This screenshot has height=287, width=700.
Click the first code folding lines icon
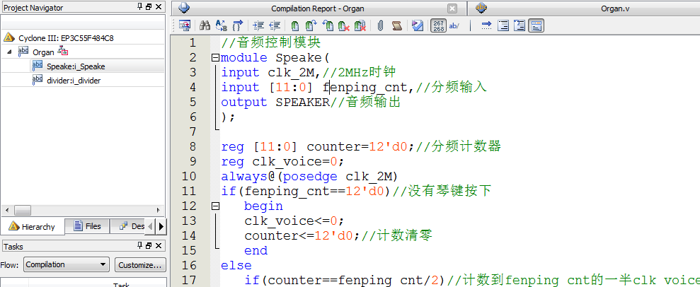503,25
